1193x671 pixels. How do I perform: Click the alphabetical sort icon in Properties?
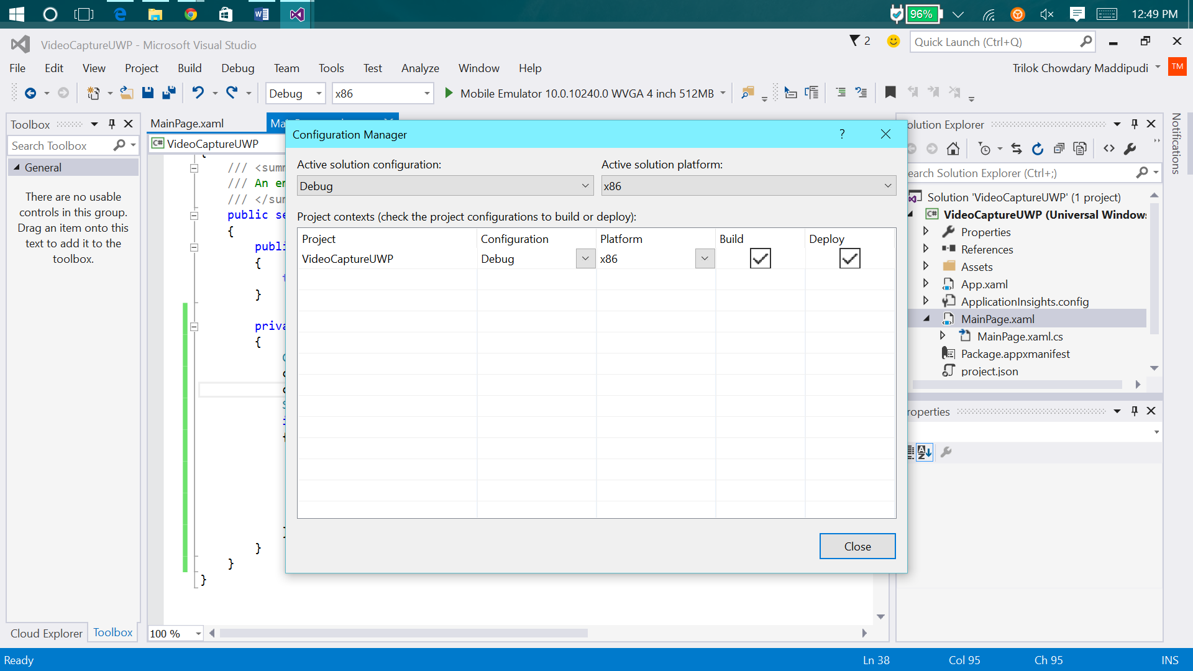pos(925,452)
